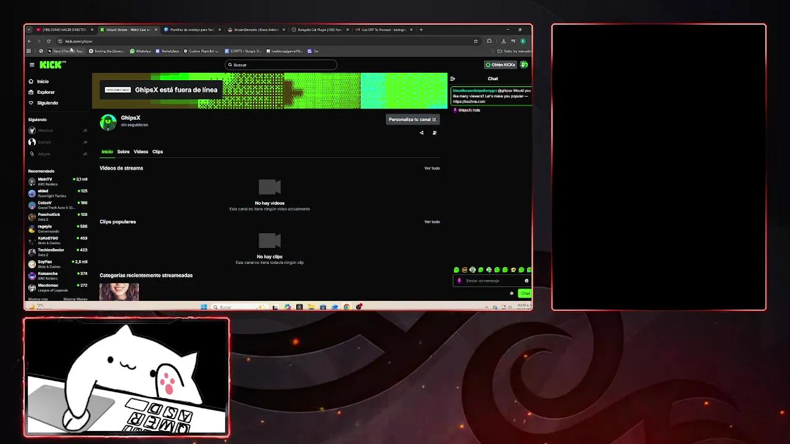Click the KICK logo

tap(52, 65)
